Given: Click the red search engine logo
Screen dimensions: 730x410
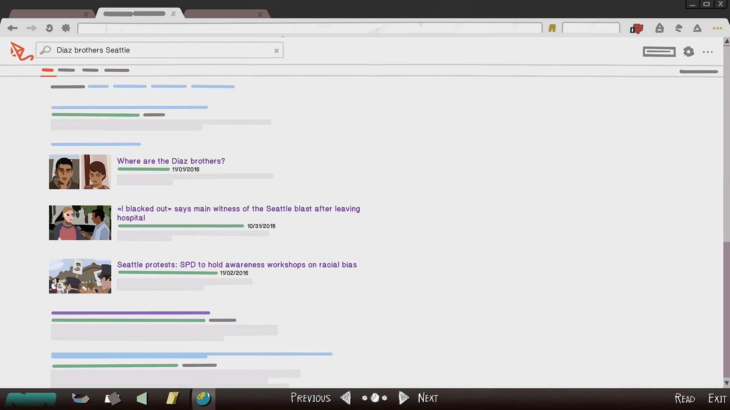Looking at the screenshot, I should 21,51.
